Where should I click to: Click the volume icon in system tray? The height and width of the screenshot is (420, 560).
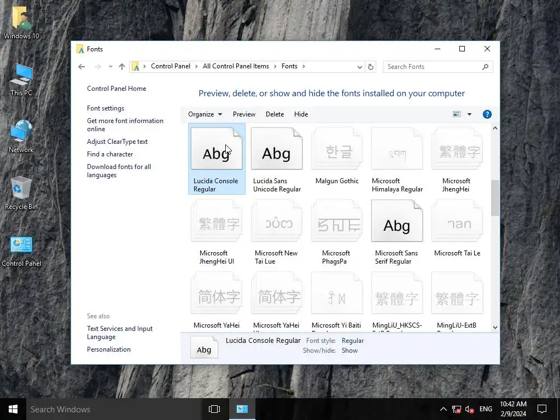(x=470, y=409)
